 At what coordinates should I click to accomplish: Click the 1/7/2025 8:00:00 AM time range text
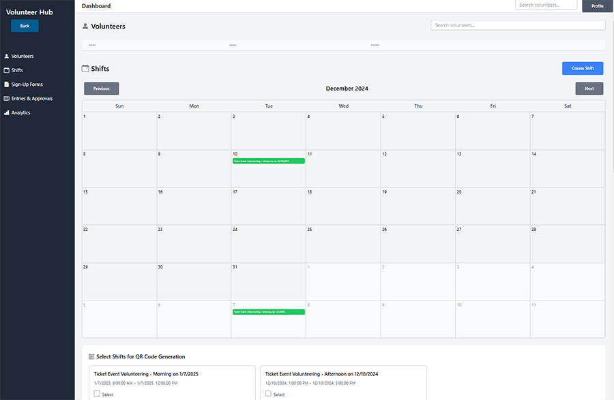click(136, 383)
